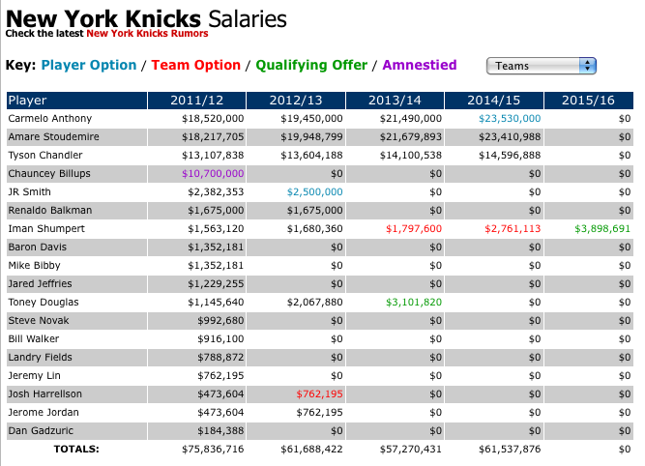Click Toney Douglas' $3,101,820 qualifying offer

point(414,303)
